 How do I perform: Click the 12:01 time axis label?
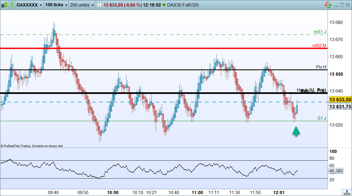279,192
